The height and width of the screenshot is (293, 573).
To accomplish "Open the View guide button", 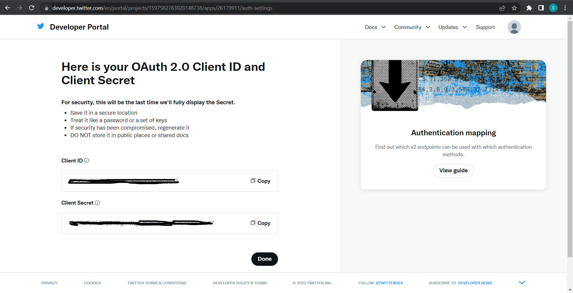I will coord(453,171).
